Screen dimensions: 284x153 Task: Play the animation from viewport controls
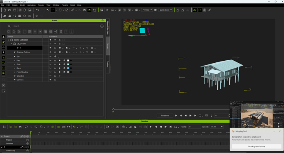tap(176, 116)
